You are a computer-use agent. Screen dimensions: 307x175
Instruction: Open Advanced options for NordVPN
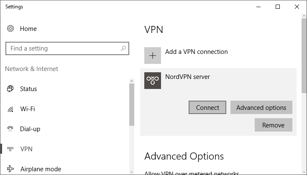click(261, 107)
